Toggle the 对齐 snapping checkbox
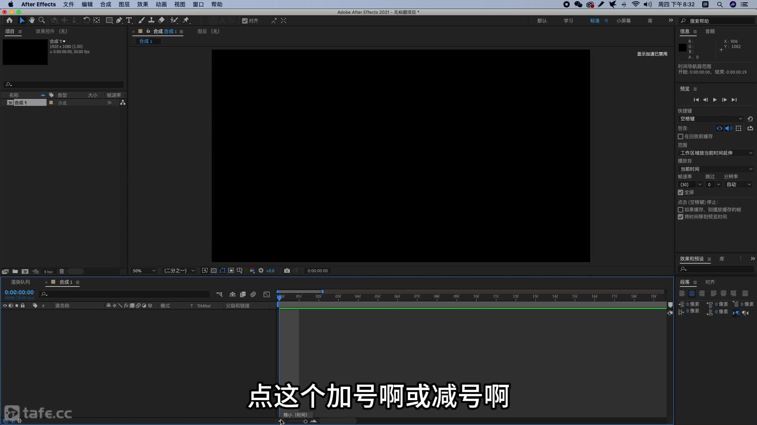 click(x=245, y=21)
